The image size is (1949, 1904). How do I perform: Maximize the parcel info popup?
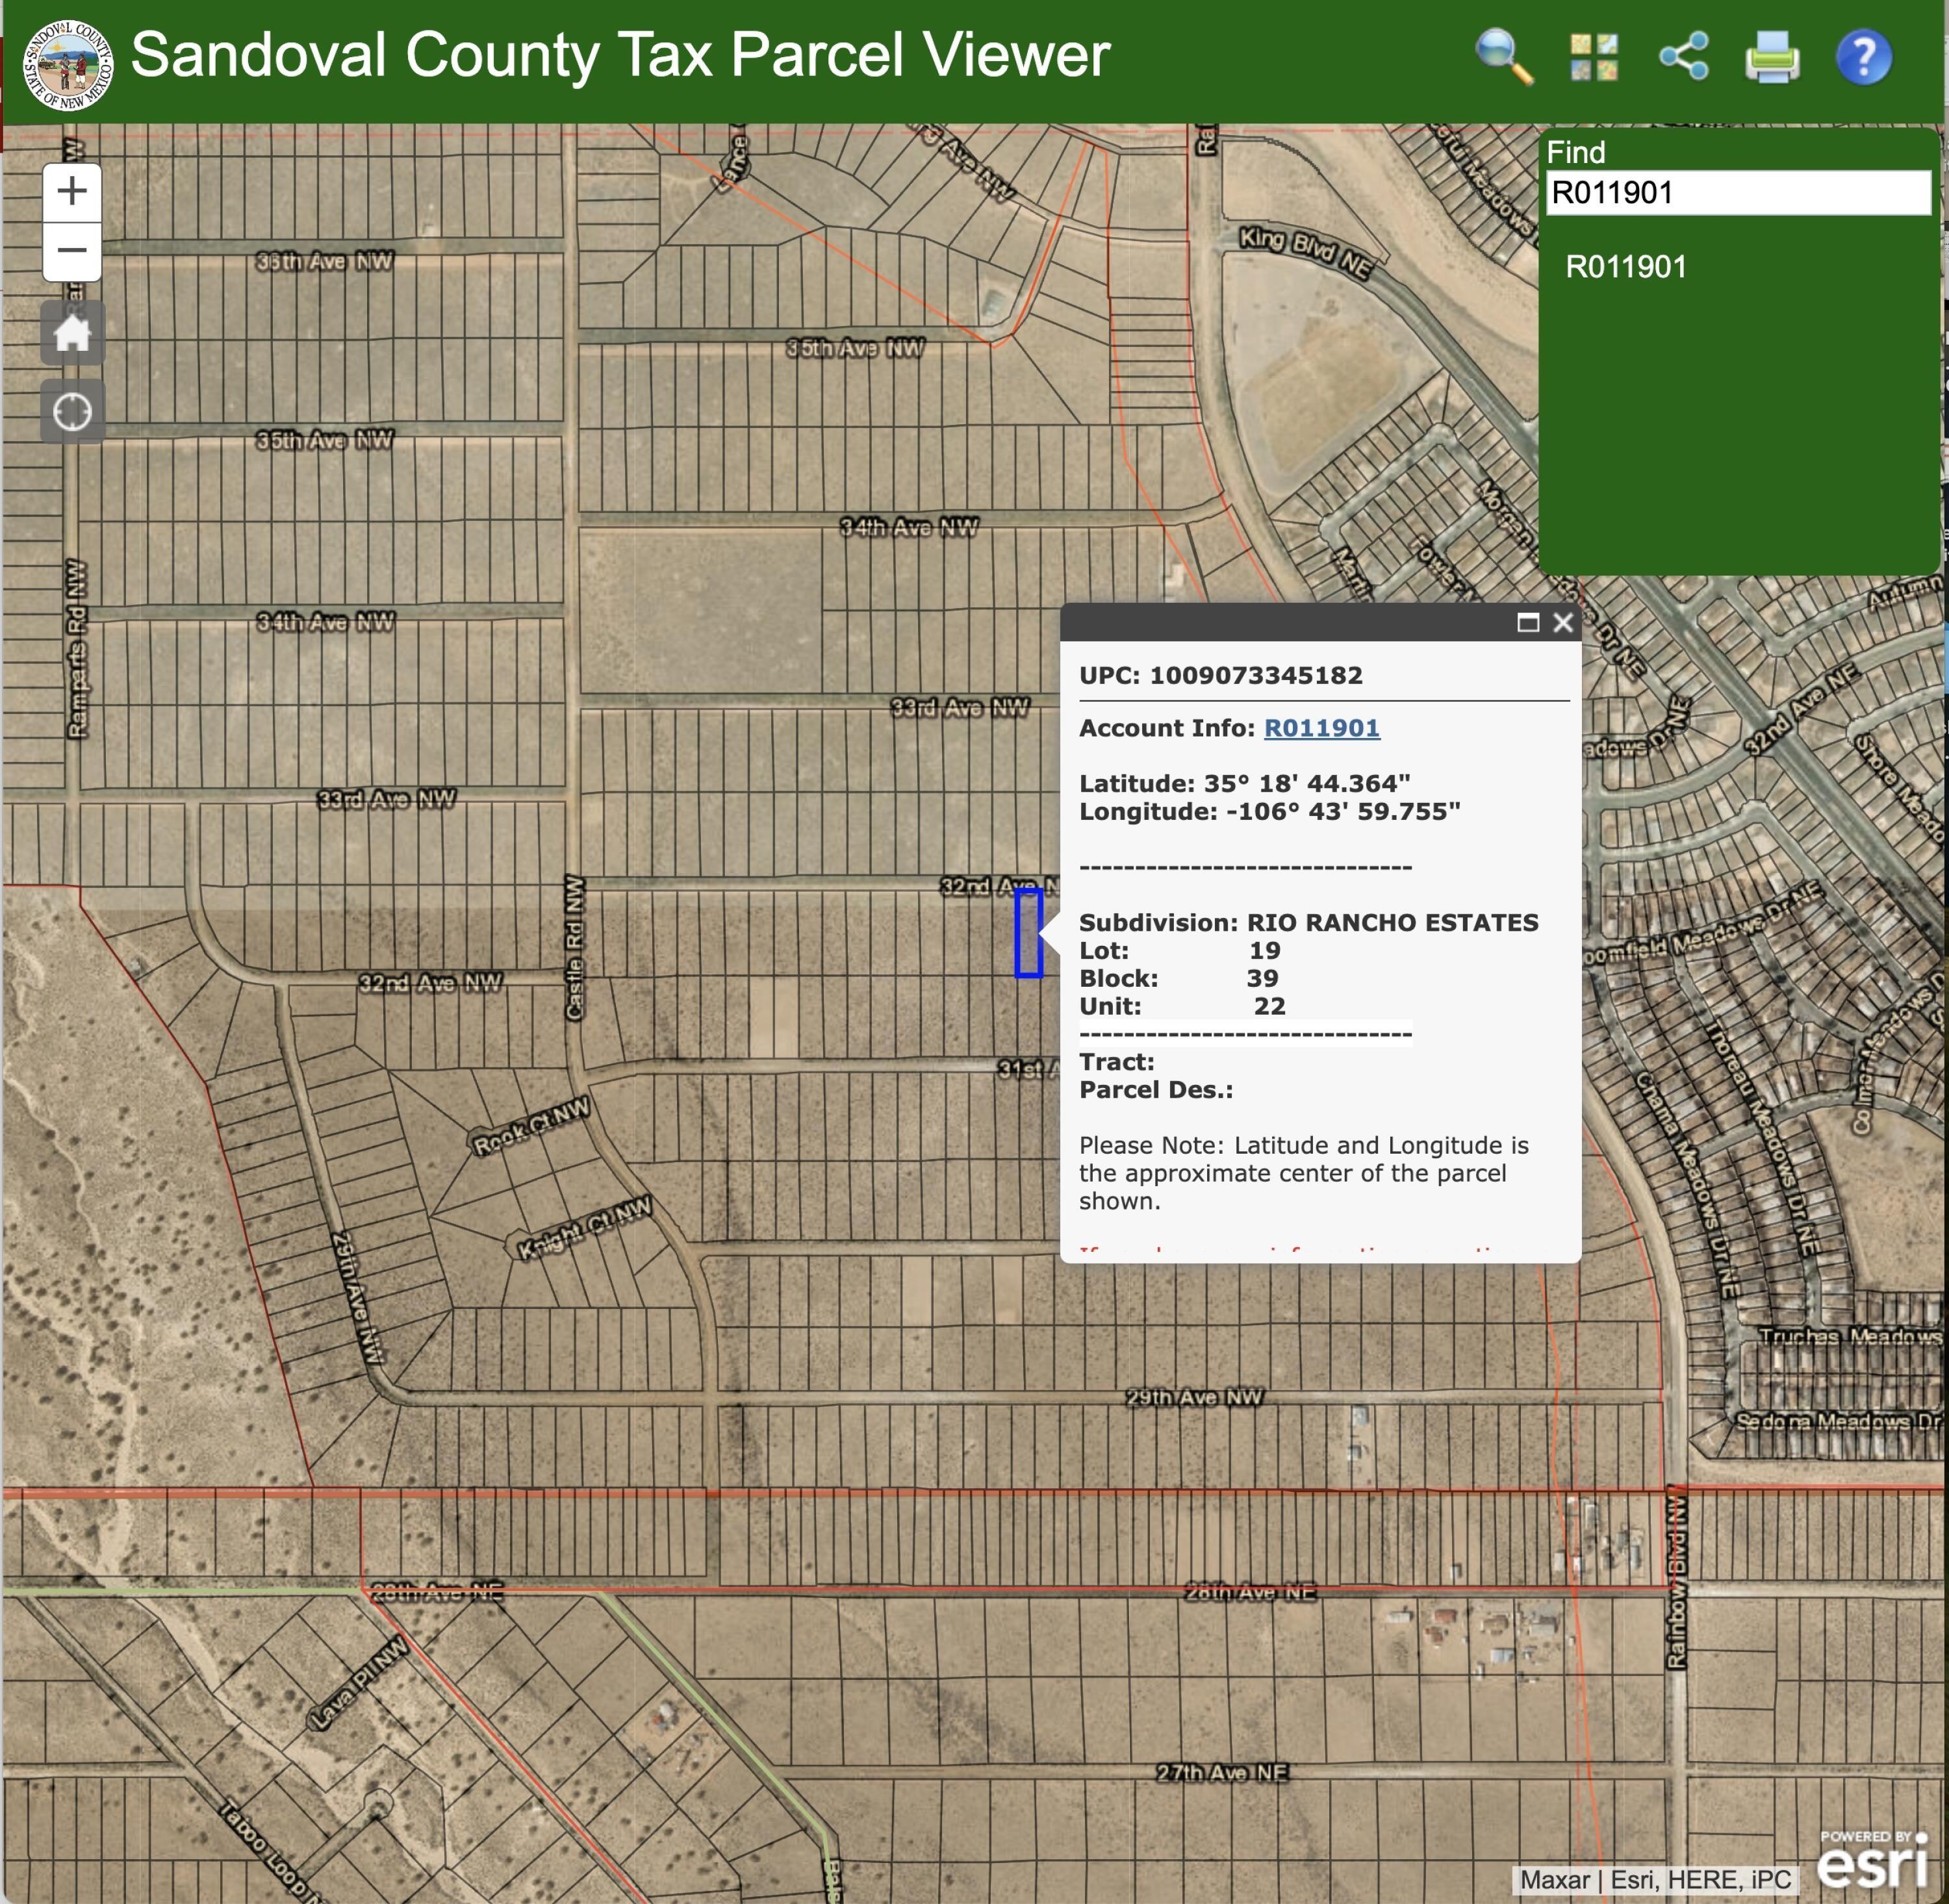pos(1527,623)
